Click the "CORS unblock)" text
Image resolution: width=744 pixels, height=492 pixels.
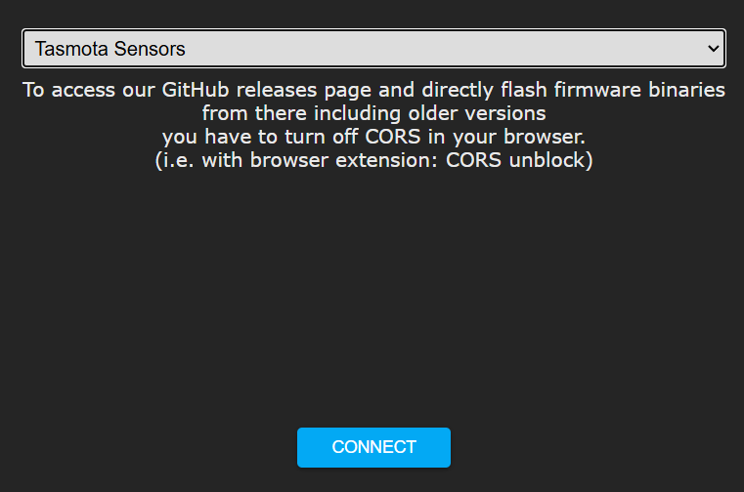[x=519, y=158]
